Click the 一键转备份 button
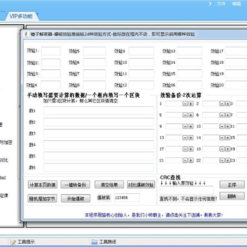This screenshot has height=247, width=247. pyautogui.click(x=75, y=185)
